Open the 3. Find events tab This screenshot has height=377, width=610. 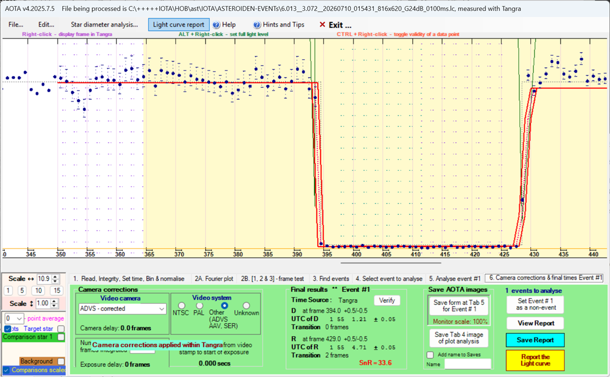[331, 279]
